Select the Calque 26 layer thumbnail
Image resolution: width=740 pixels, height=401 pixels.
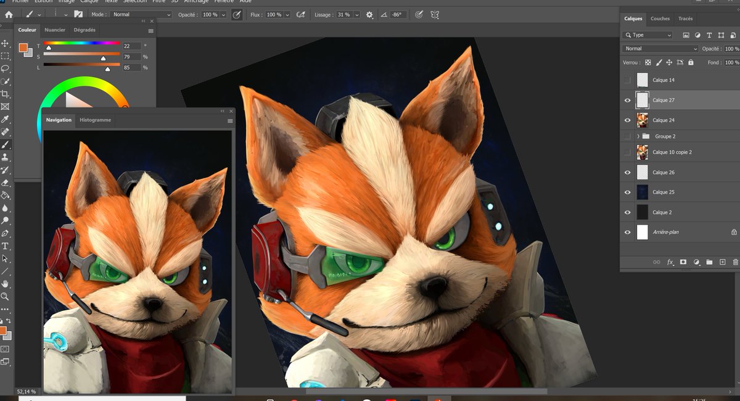643,172
